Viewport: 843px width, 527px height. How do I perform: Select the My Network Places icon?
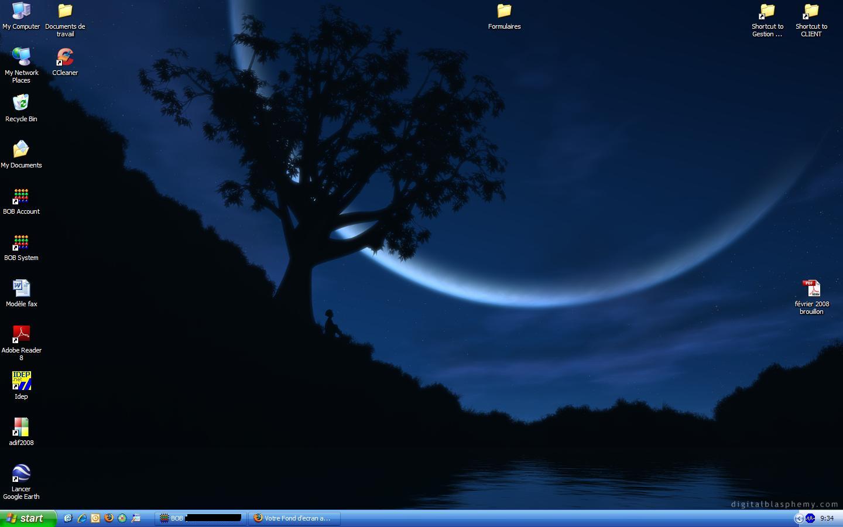pyautogui.click(x=21, y=66)
